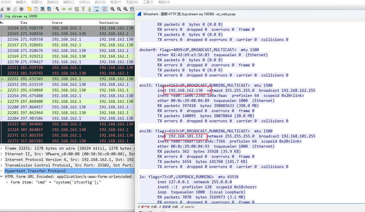Zoom out main window text icon
365x212 pixels.
[119, 9]
